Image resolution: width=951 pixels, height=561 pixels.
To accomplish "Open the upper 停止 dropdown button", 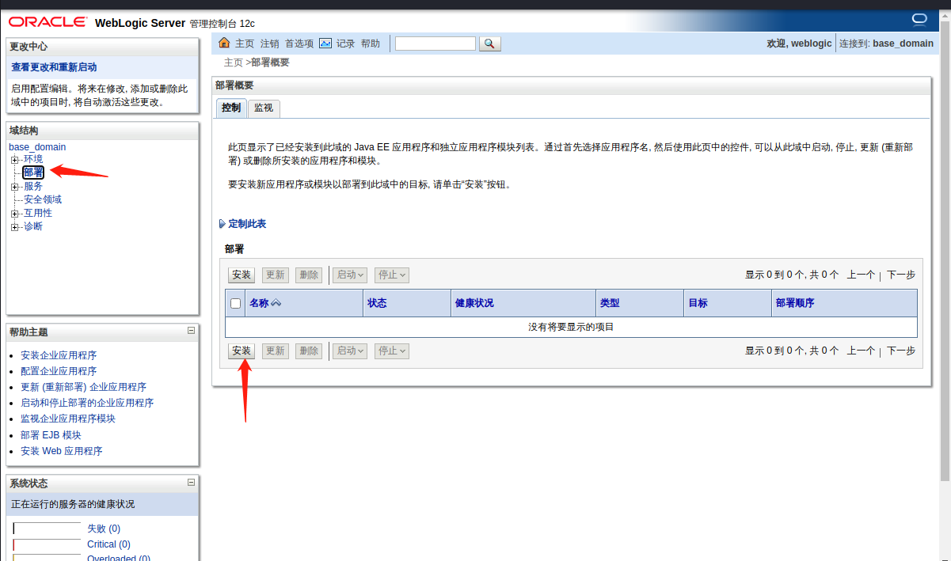I will point(392,275).
